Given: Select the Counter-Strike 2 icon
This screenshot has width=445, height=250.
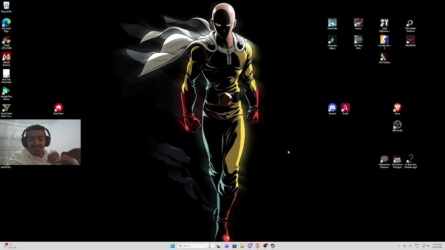Looking at the screenshot, I should (384, 42).
